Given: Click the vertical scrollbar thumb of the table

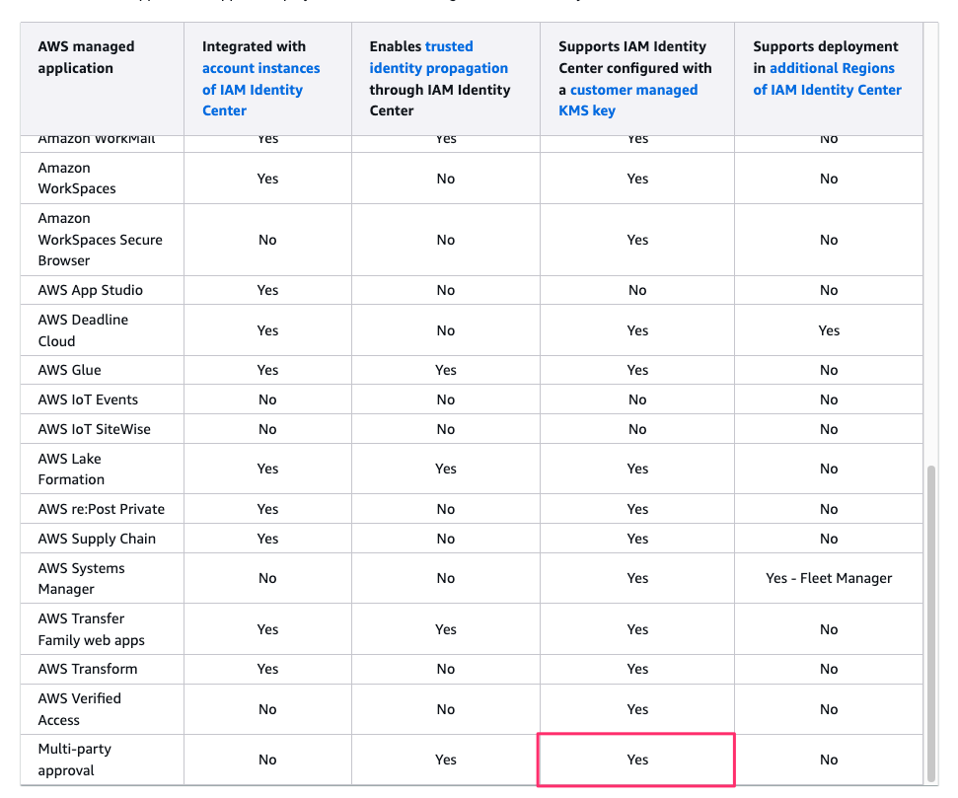Looking at the screenshot, I should pyautogui.click(x=931, y=621).
